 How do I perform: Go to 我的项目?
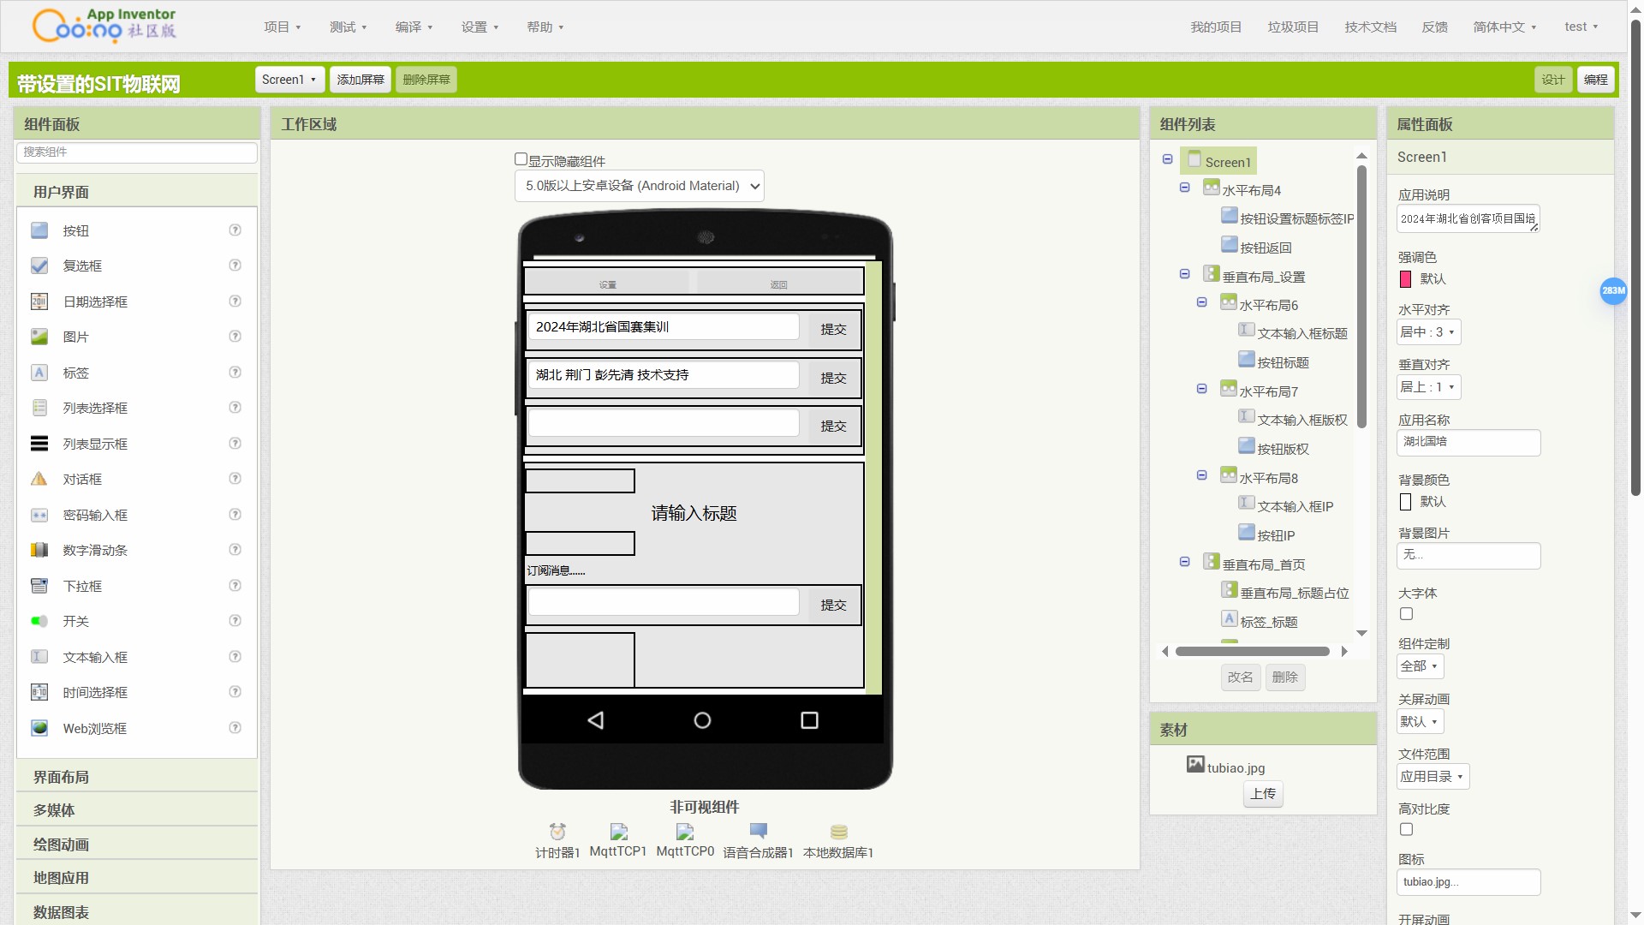click(x=1216, y=27)
